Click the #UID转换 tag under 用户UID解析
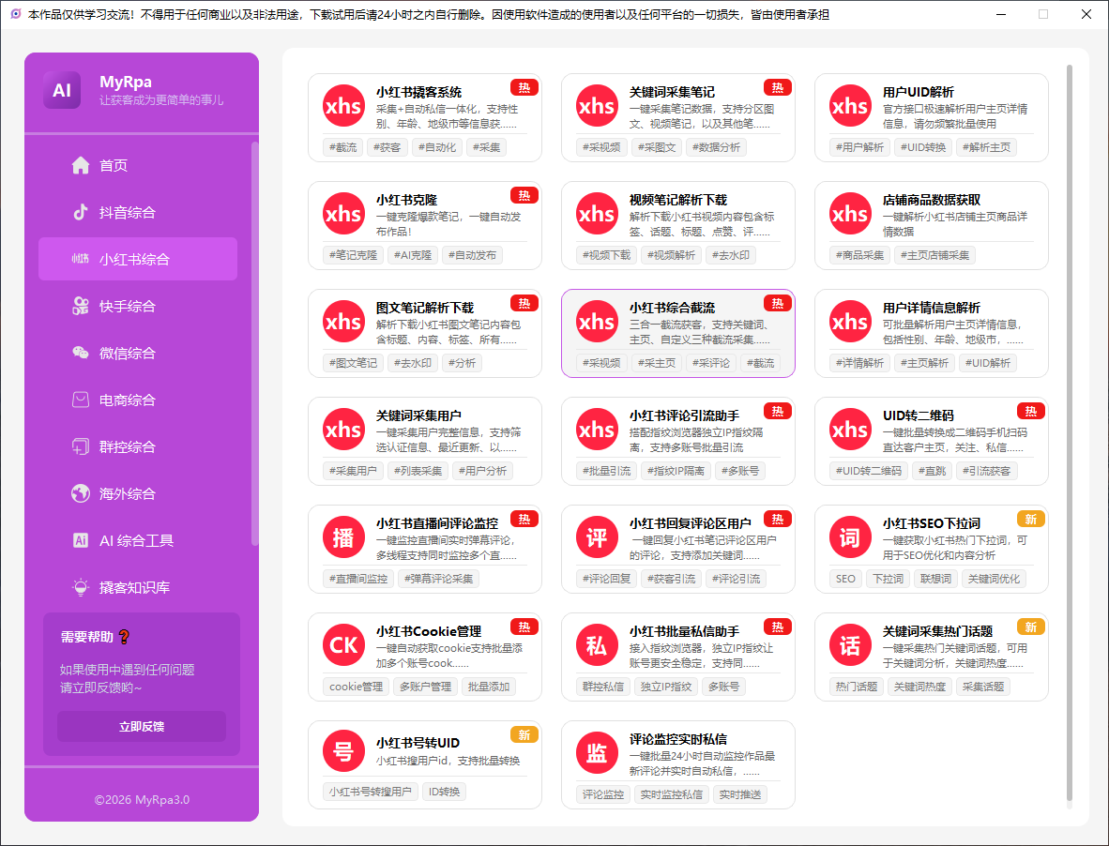Viewport: 1109px width, 846px height. pyautogui.click(x=923, y=147)
